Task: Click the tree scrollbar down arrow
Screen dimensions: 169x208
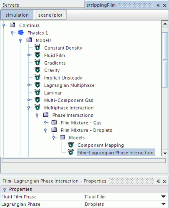Action: click(165, 153)
